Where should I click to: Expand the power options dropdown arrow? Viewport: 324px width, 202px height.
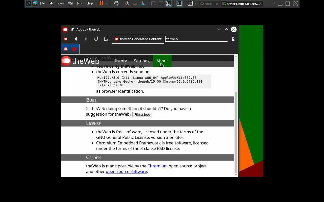[107, 4]
